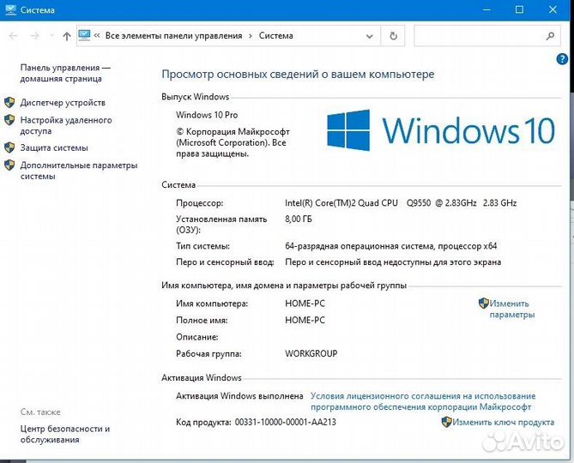The image size is (574, 463).
Task: Minimize the Система window
Action: [x=486, y=10]
